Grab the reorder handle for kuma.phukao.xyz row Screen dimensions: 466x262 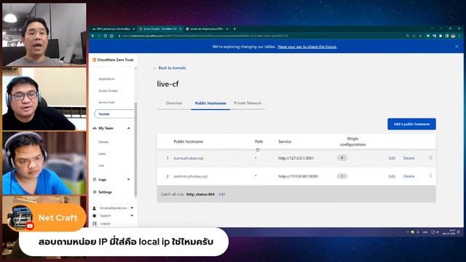(x=430, y=158)
